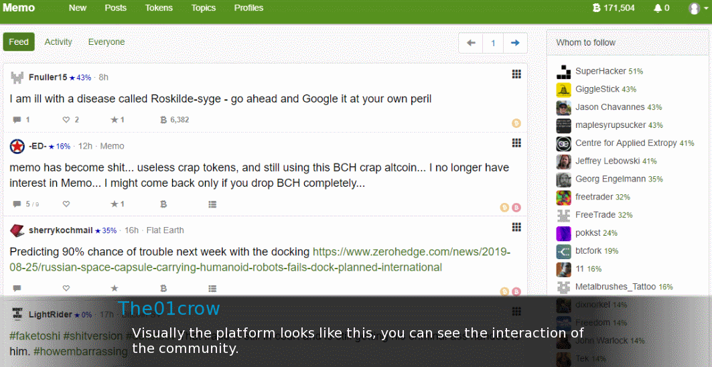Open the Topics page

(x=204, y=8)
